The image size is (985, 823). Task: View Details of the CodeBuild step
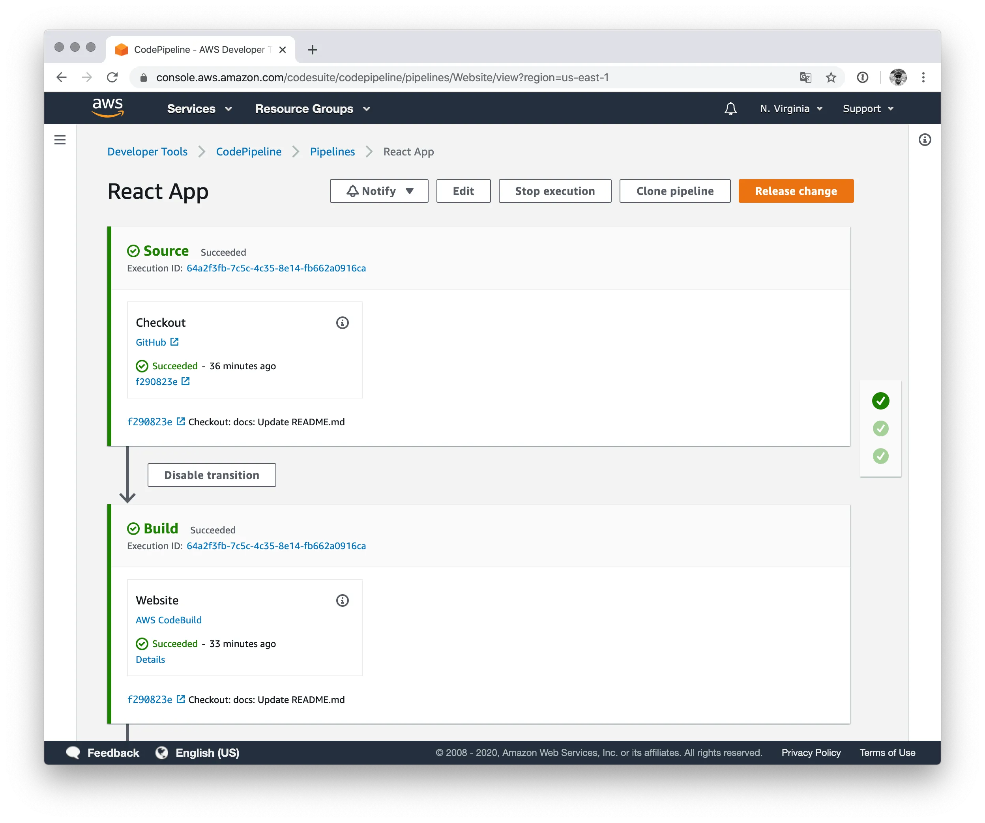coord(150,659)
